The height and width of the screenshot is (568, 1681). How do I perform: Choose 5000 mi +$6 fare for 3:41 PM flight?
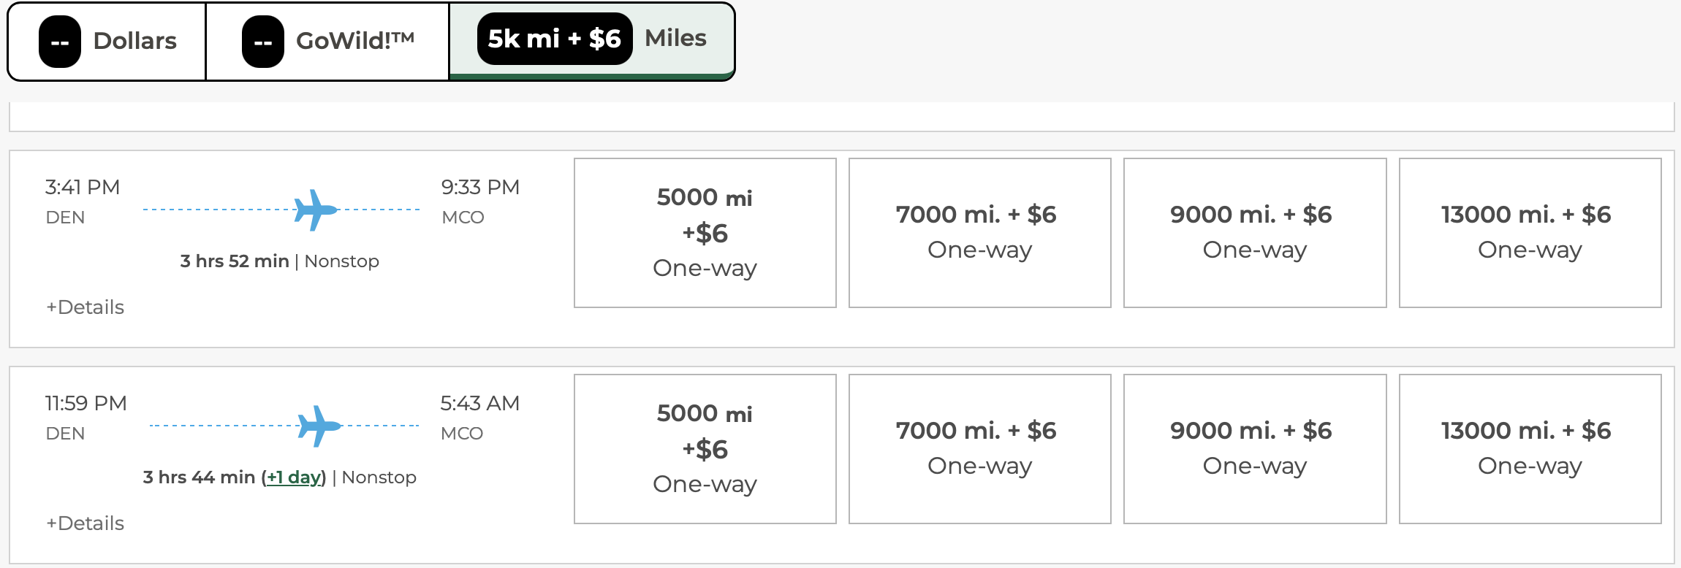pos(705,233)
